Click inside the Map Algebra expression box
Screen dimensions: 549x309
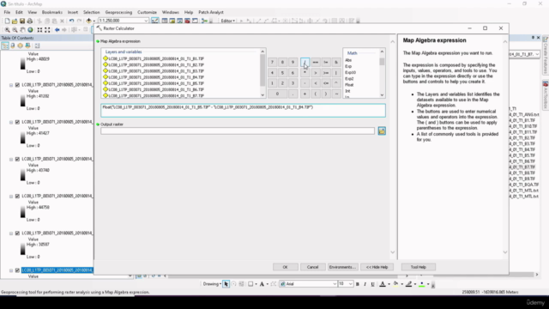pos(244,111)
